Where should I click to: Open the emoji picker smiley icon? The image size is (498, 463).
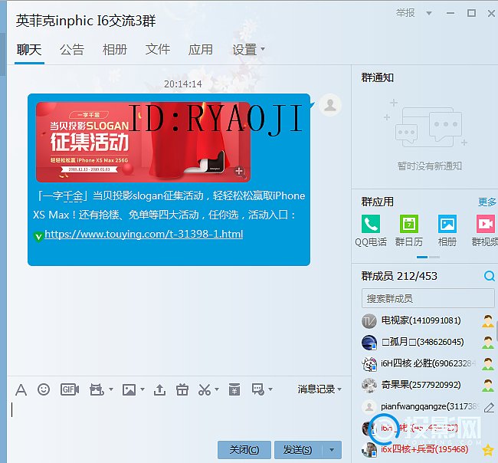44,389
